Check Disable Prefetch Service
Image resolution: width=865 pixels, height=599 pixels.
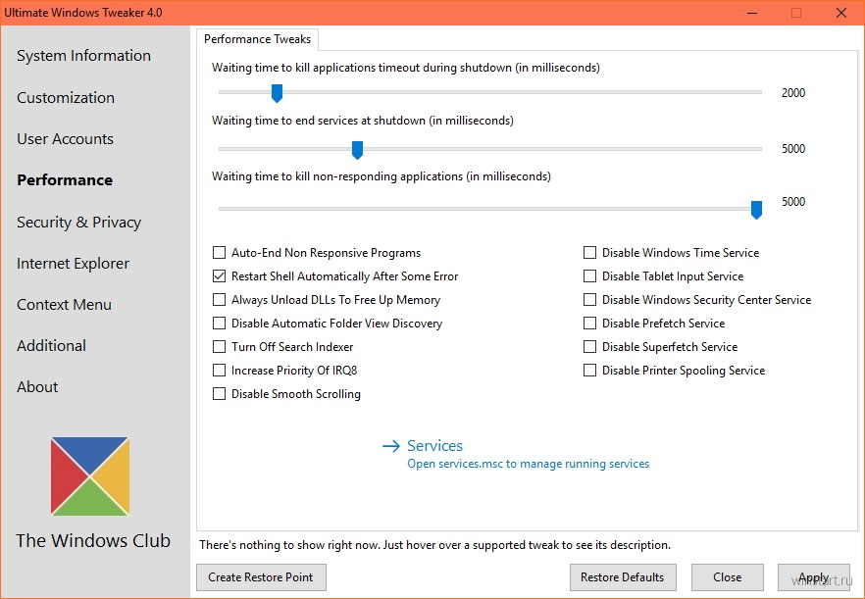tap(589, 324)
